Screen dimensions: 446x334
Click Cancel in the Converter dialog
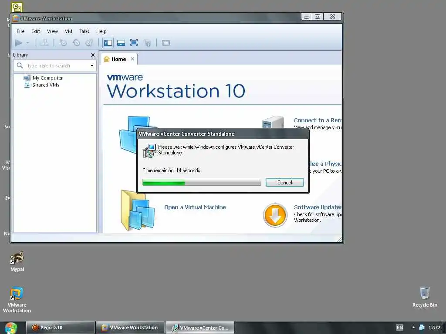point(285,183)
